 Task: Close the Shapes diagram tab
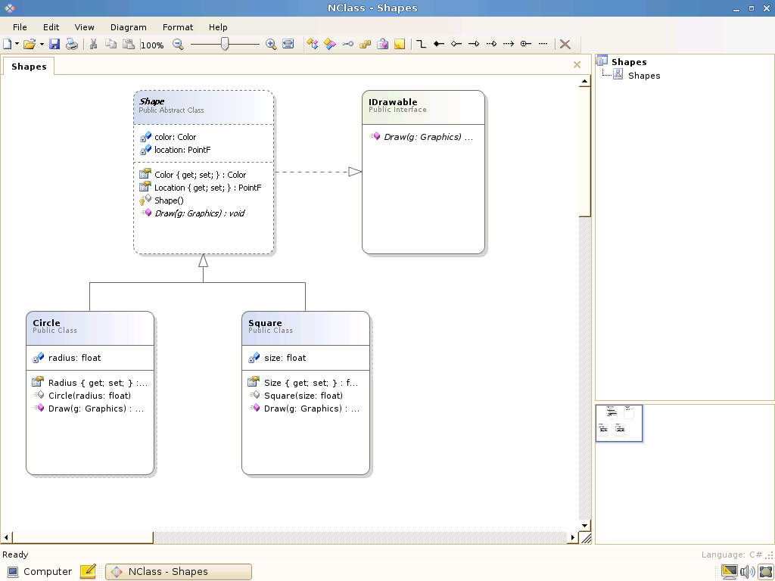click(x=577, y=65)
